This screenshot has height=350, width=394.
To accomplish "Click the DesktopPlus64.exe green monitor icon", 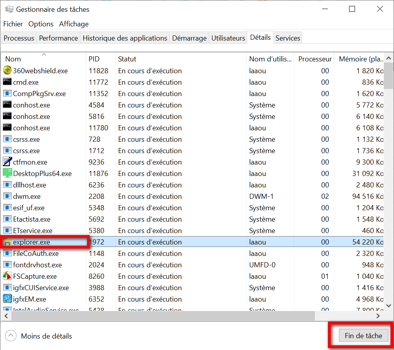I will (x=7, y=174).
